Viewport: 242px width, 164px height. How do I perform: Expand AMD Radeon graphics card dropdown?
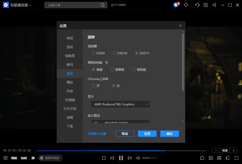tap(120, 104)
